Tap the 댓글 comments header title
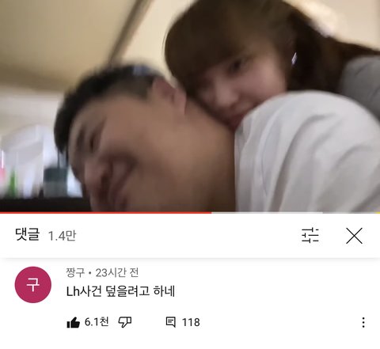Viewport: 380px width, 349px height. click(28, 234)
